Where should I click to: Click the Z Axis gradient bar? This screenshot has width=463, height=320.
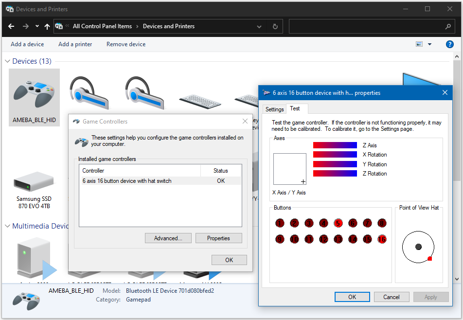pyautogui.click(x=335, y=145)
